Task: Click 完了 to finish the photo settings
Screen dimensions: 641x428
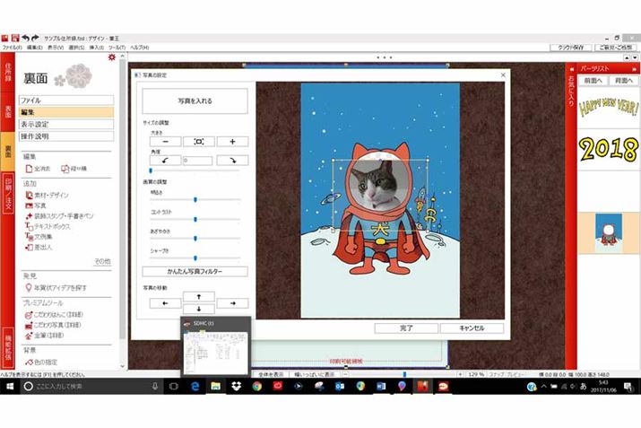Action: click(x=406, y=328)
